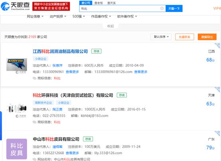
Task: Expand the 软件著作权 filter dropdown
Action: [127, 16]
